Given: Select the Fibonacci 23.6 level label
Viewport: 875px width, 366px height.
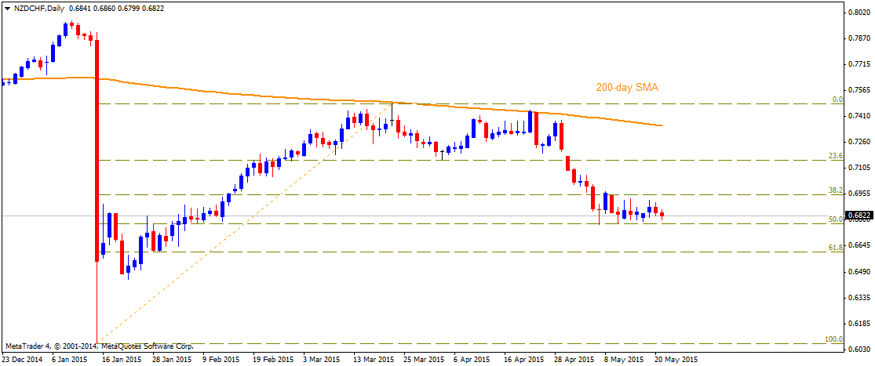Looking at the screenshot, I should tap(836, 156).
